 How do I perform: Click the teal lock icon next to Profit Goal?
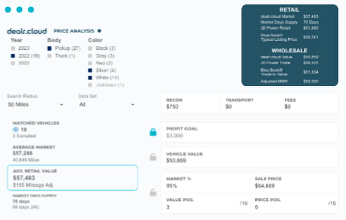pos(152,132)
